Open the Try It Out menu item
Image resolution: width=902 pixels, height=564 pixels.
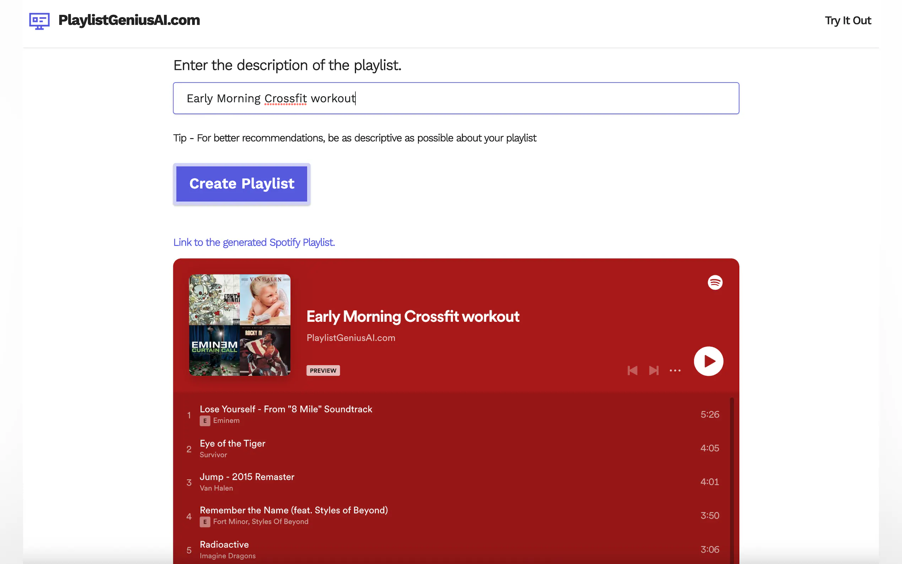click(x=848, y=21)
